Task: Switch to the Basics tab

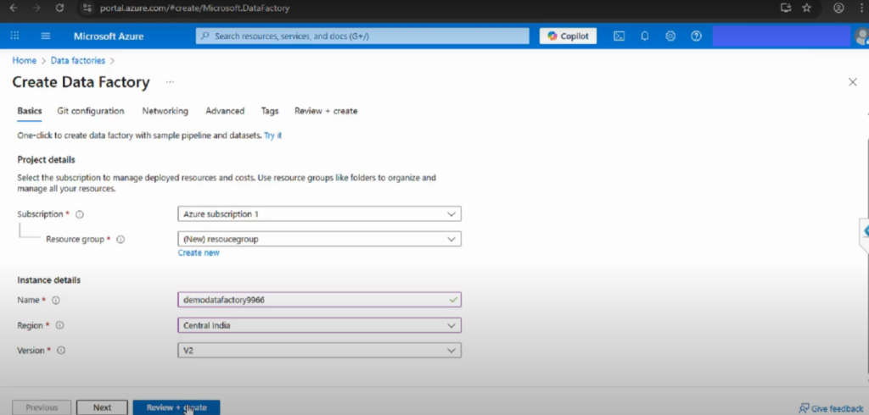Action: pos(30,111)
